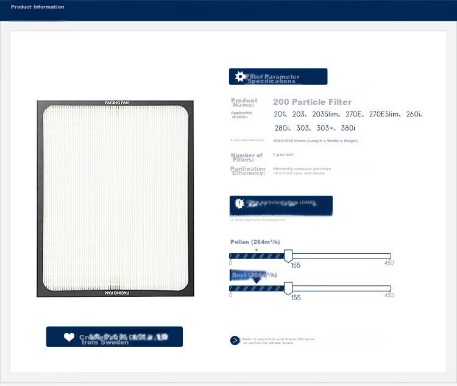Screen dimensions: 457x386
Task: Click the 'Product Name:' label
Action: point(244,102)
